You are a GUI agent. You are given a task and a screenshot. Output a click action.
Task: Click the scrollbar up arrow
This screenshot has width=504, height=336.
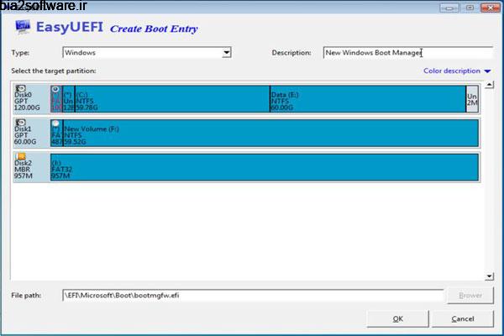pyautogui.click(x=489, y=85)
